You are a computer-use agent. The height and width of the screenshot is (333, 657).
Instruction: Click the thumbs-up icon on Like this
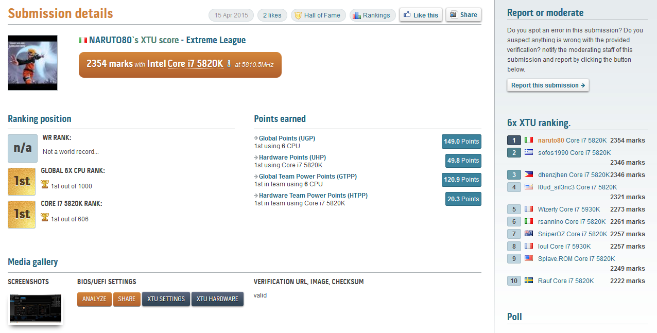coord(407,15)
